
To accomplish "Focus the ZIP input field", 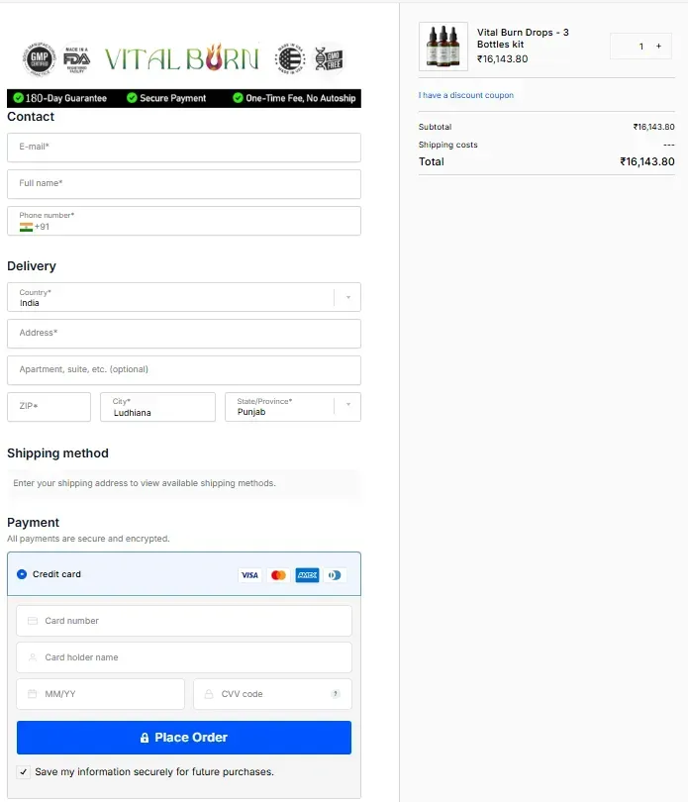I will (x=49, y=407).
